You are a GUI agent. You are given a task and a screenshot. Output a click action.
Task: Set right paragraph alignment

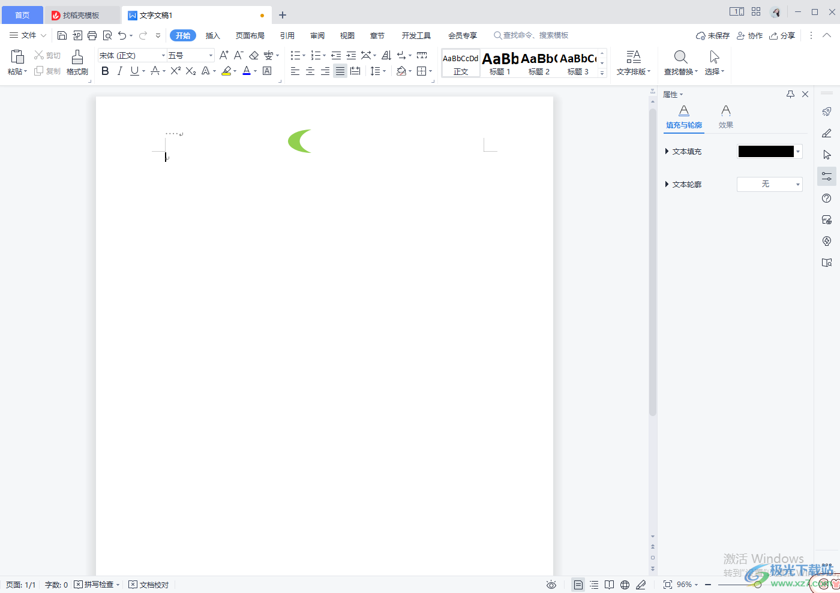[x=325, y=71]
